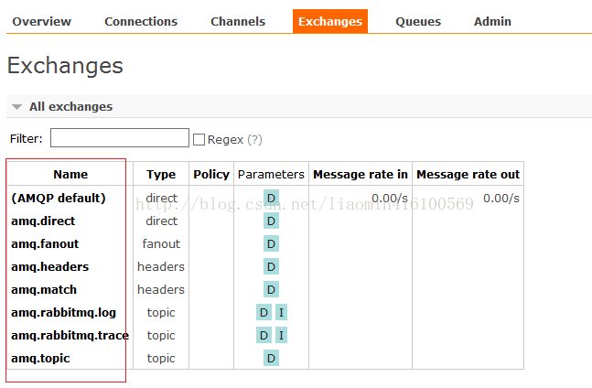
Task: Click the topic type cell of amq.topic
Action: click(161, 359)
